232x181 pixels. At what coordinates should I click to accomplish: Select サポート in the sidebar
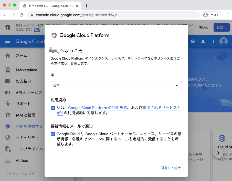pyautogui.click(x=23, y=104)
